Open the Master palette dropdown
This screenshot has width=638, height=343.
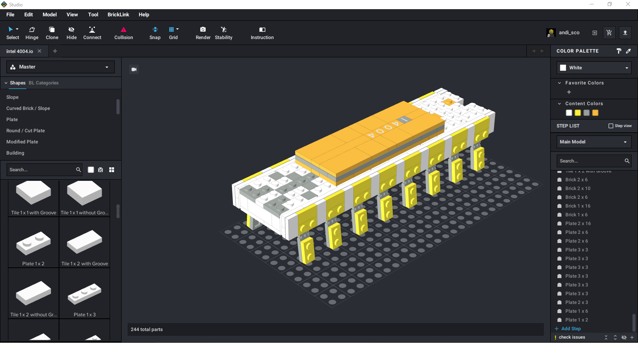61,67
